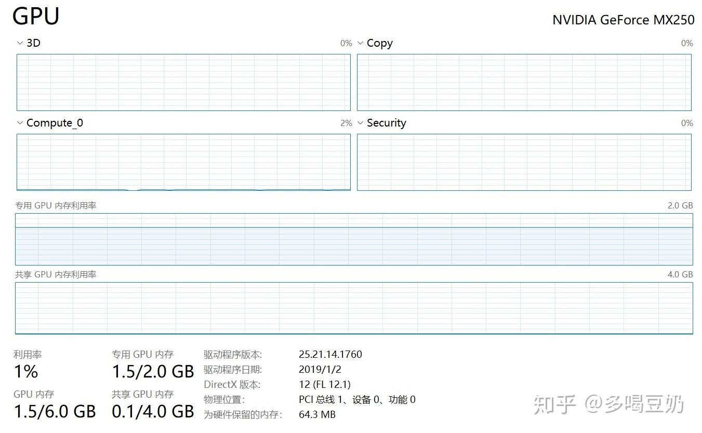Click the 64.3 MB hardware reserved memory value
702x433 pixels.
[317, 414]
